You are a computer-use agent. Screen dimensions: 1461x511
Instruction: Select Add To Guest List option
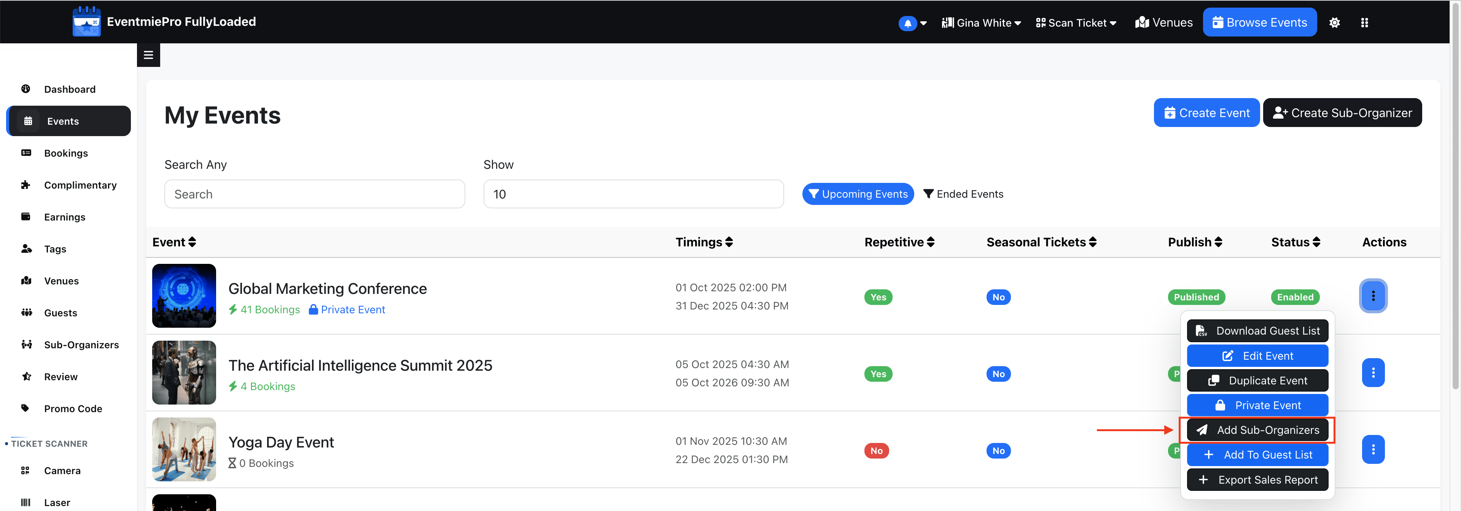1257,454
